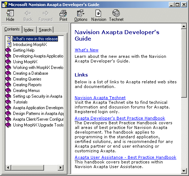Click the vertical scrollbar thumb in content pane
The image size is (189, 176).
tap(184, 63)
